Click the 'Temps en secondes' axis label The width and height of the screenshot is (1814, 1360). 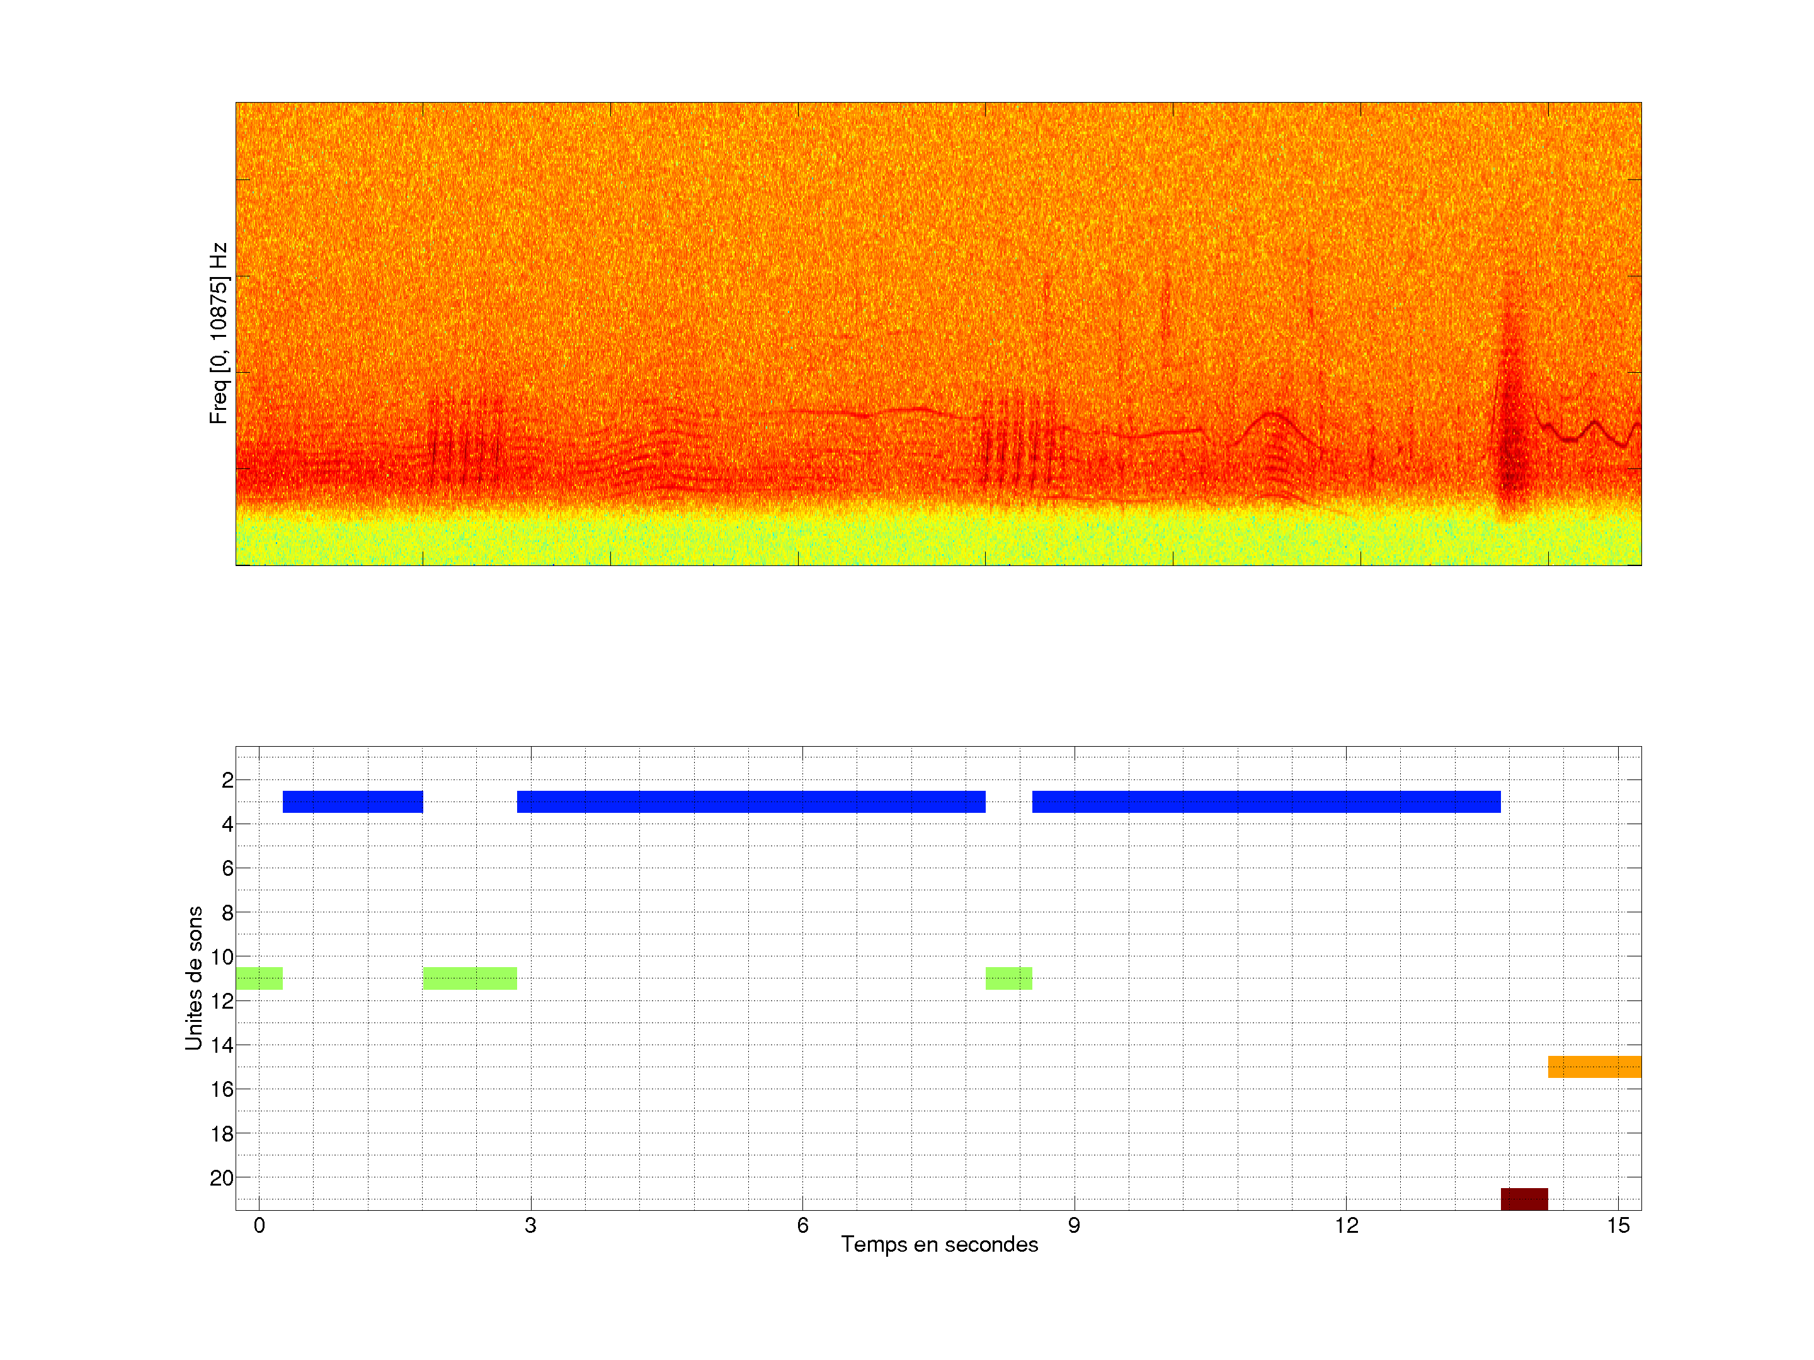(939, 1244)
